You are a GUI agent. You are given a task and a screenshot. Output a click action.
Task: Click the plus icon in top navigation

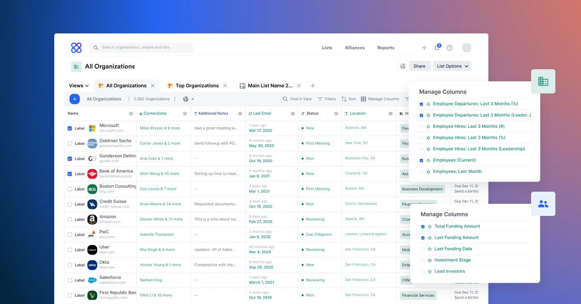click(424, 47)
